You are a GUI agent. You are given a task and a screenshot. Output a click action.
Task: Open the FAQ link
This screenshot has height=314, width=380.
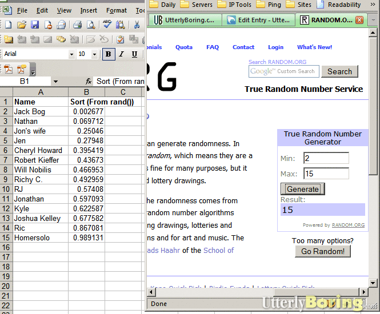(213, 47)
